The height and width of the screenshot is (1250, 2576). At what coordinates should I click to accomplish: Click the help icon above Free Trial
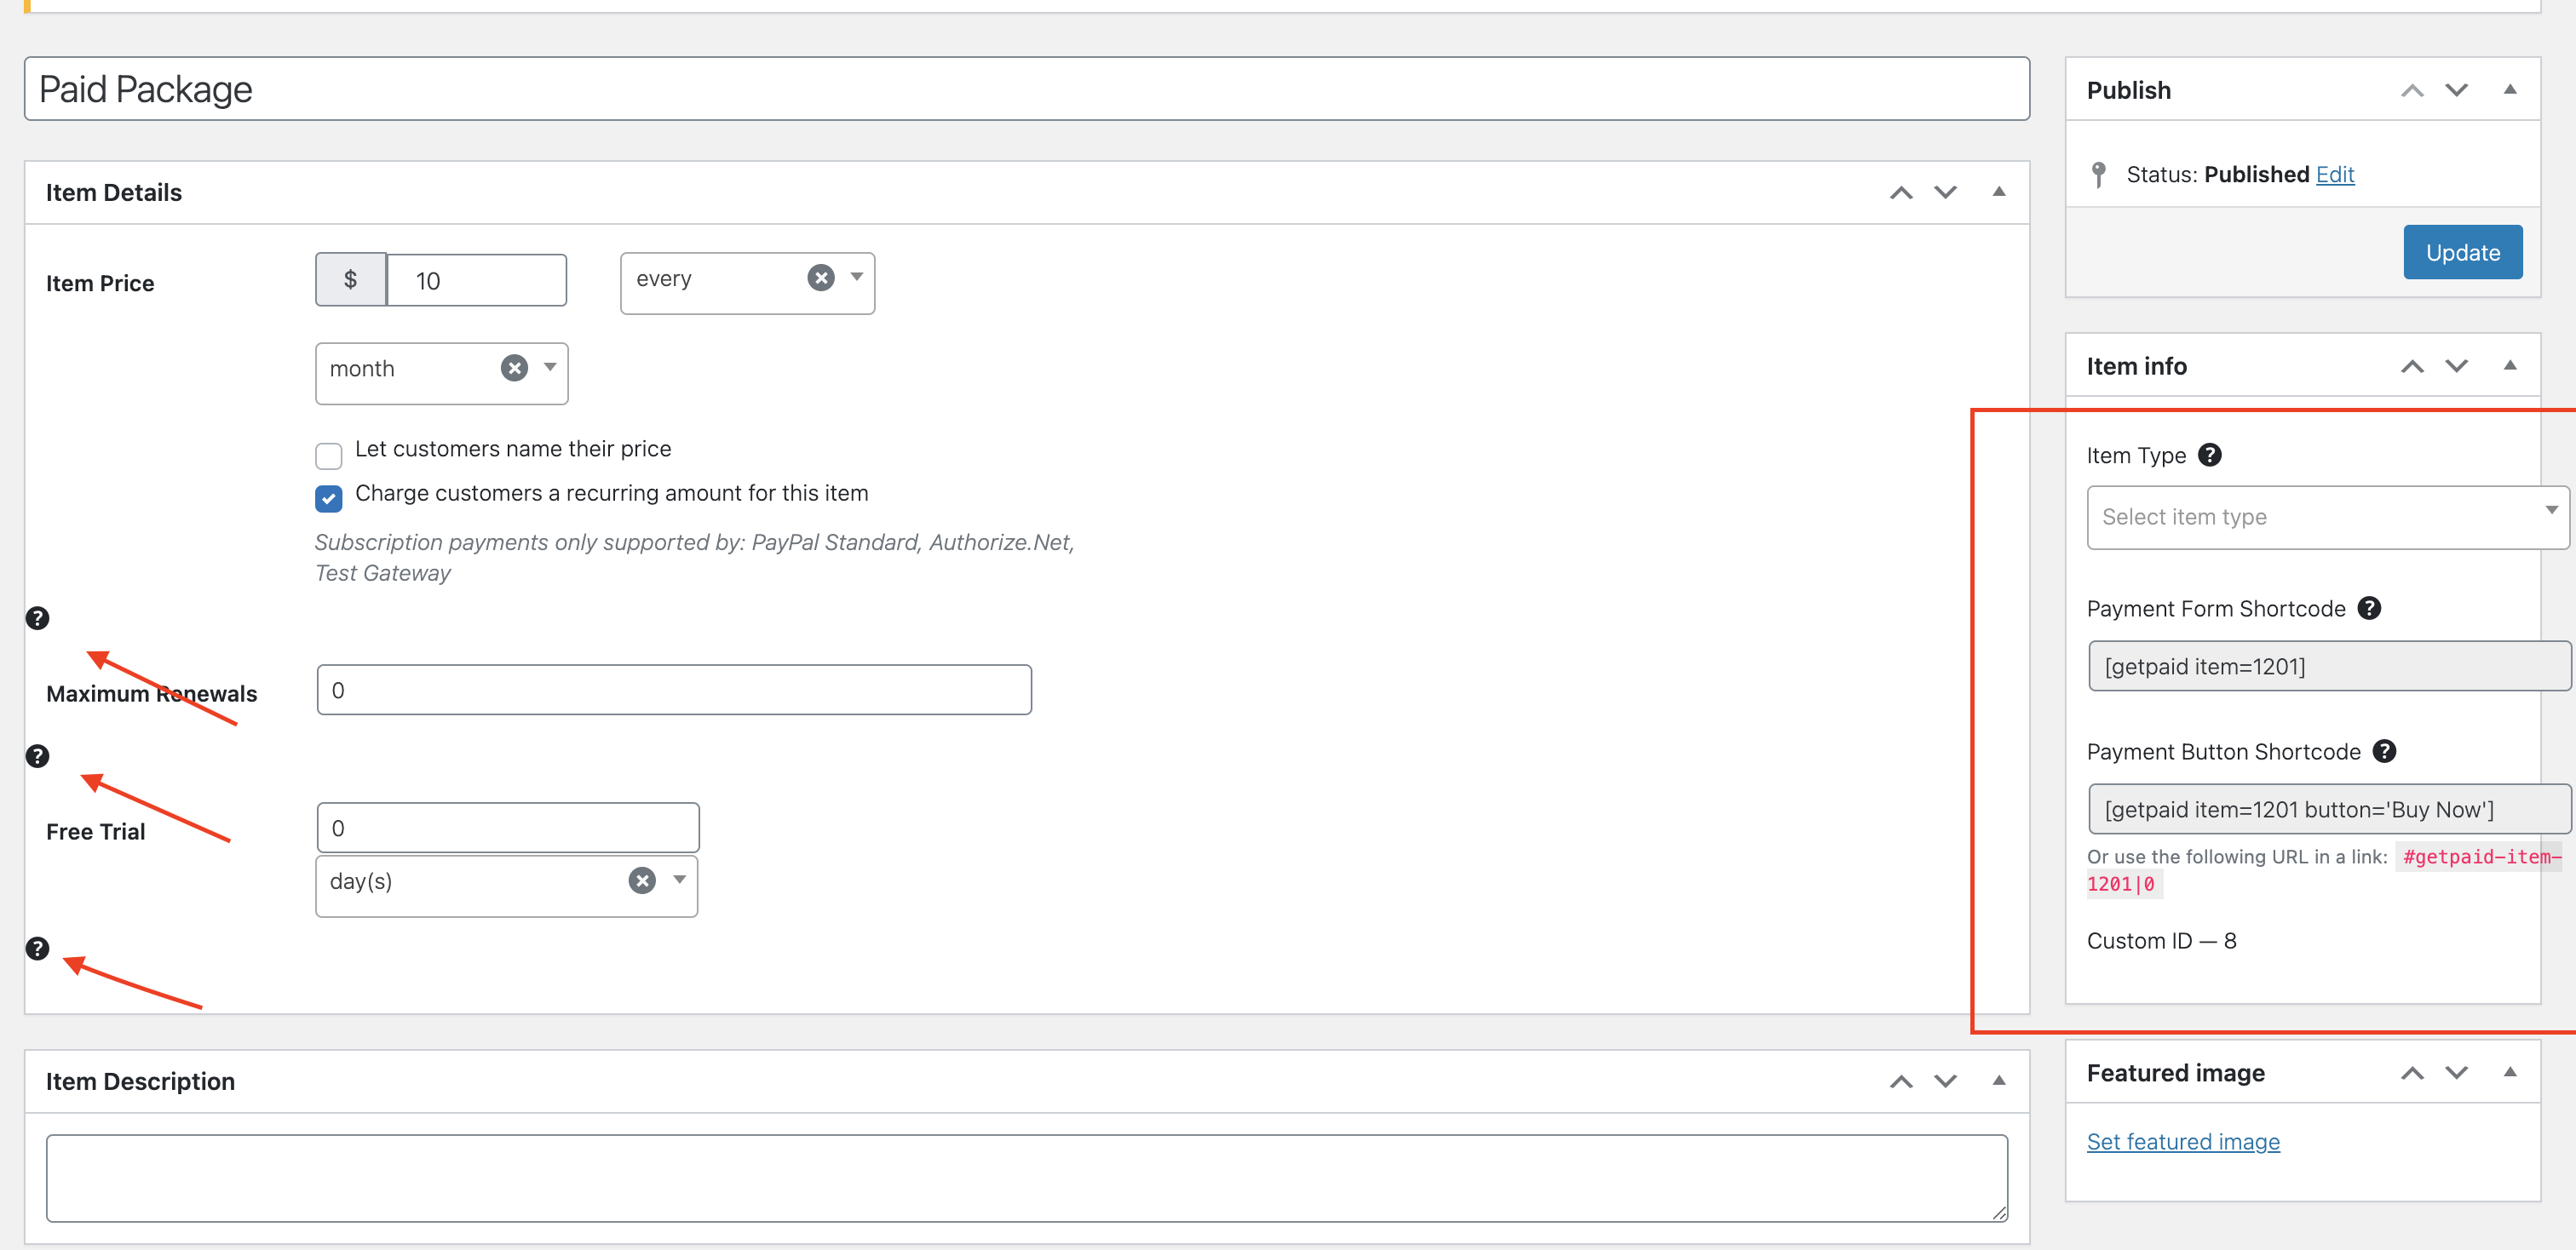(37, 755)
